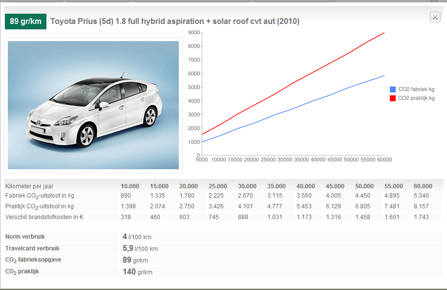The height and width of the screenshot is (290, 447).
Task: Select the 10.000 kilometer column header
Action: click(x=130, y=186)
